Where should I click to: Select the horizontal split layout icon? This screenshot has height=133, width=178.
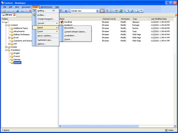pos(107,11)
